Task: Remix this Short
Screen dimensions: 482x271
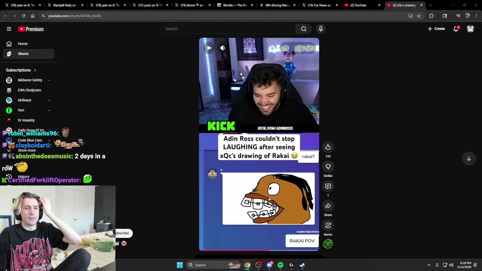Action: (x=328, y=225)
